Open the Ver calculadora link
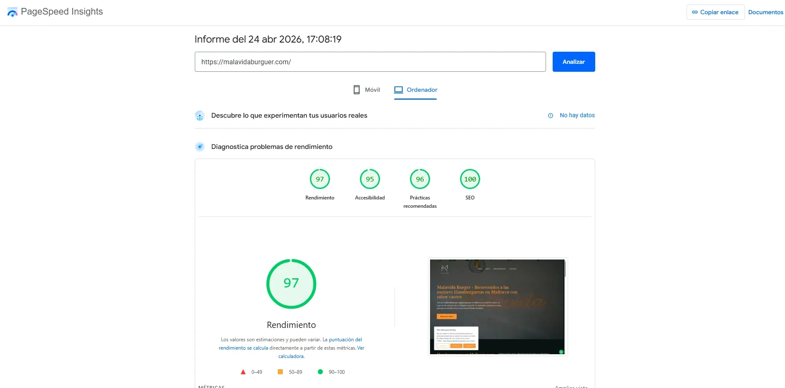The height and width of the screenshot is (388, 785). point(321,352)
